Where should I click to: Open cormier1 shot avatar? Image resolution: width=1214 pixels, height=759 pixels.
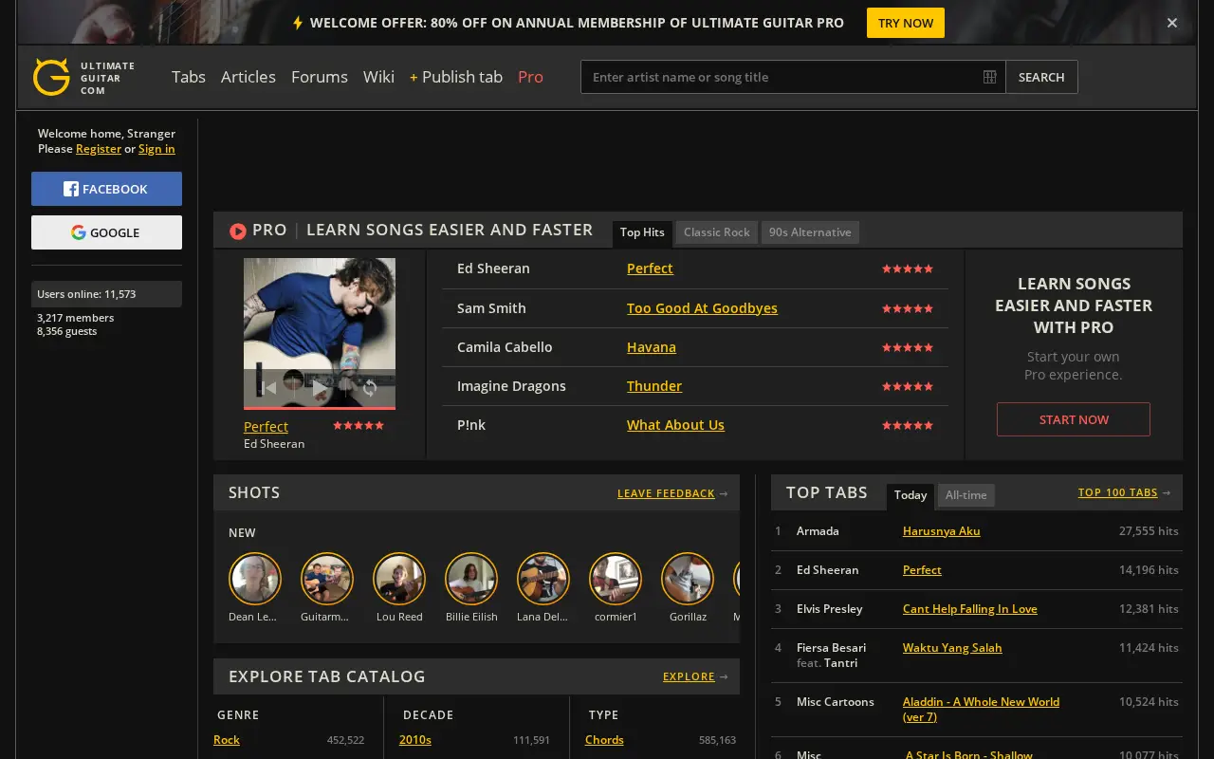pyautogui.click(x=616, y=579)
